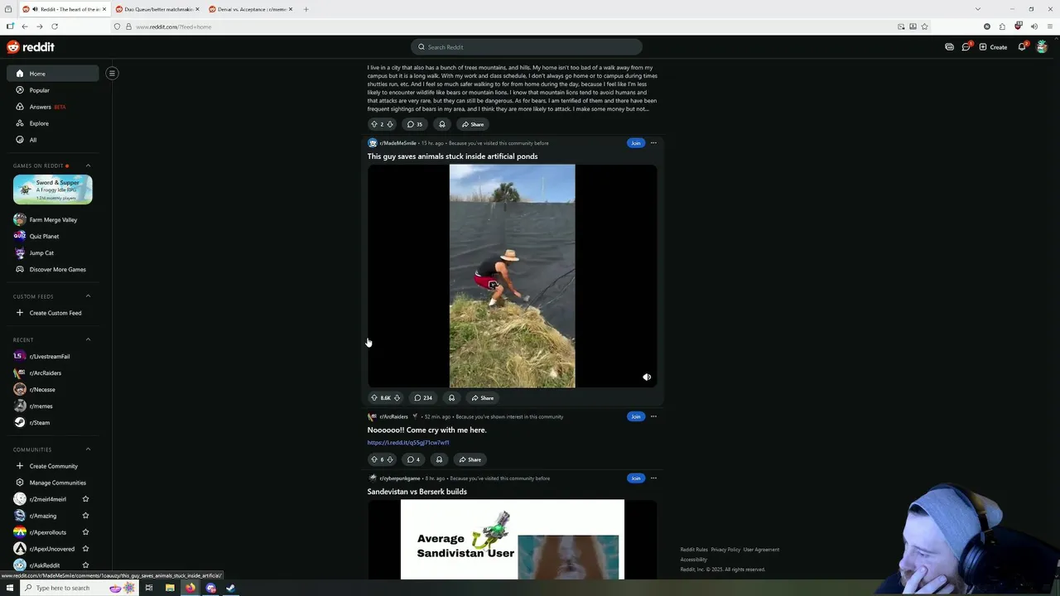Favorite r/Apexrollouts with its star
This screenshot has width=1060, height=596.
tap(85, 532)
